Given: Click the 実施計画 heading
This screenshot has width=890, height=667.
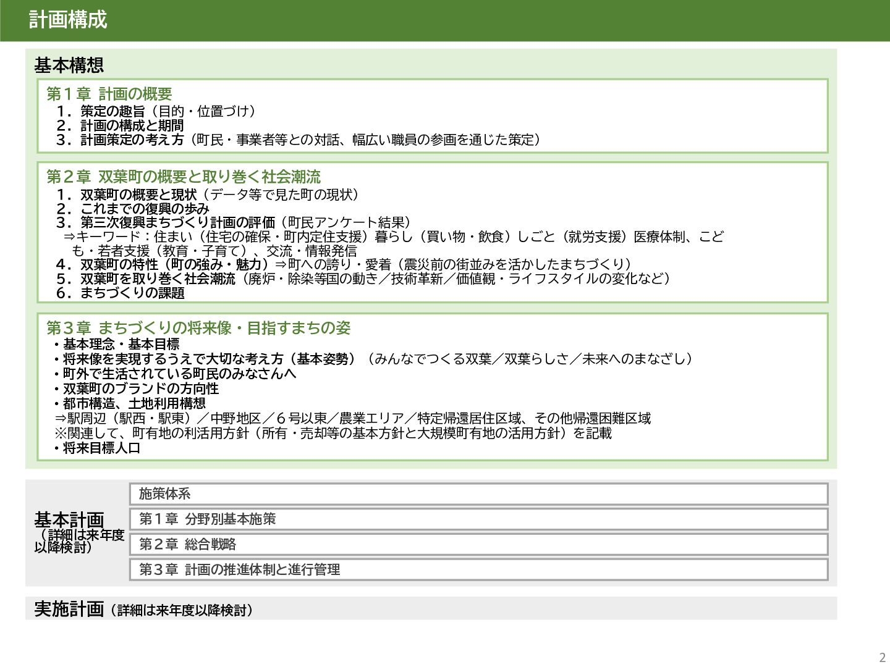Looking at the screenshot, I should pos(69,609).
